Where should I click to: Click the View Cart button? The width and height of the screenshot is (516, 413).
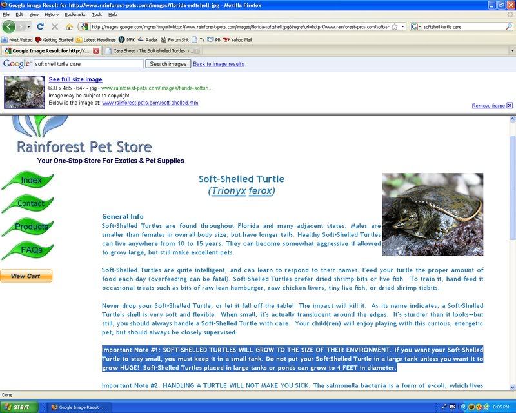(x=26, y=276)
